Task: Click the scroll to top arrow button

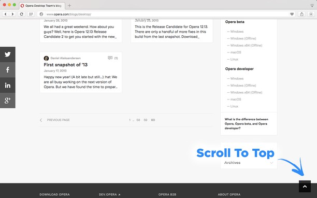Action: tap(305, 186)
